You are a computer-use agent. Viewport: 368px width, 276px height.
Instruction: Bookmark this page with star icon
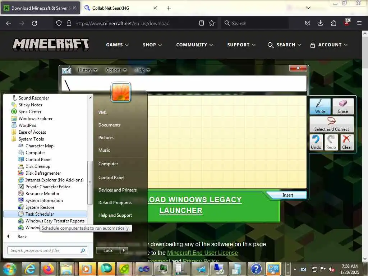212,23
